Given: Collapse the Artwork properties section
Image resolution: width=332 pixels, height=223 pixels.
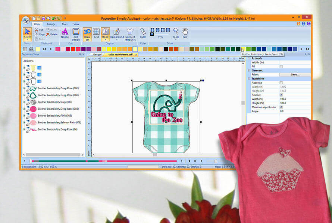Looking at the screenshot, I should pos(249,58).
